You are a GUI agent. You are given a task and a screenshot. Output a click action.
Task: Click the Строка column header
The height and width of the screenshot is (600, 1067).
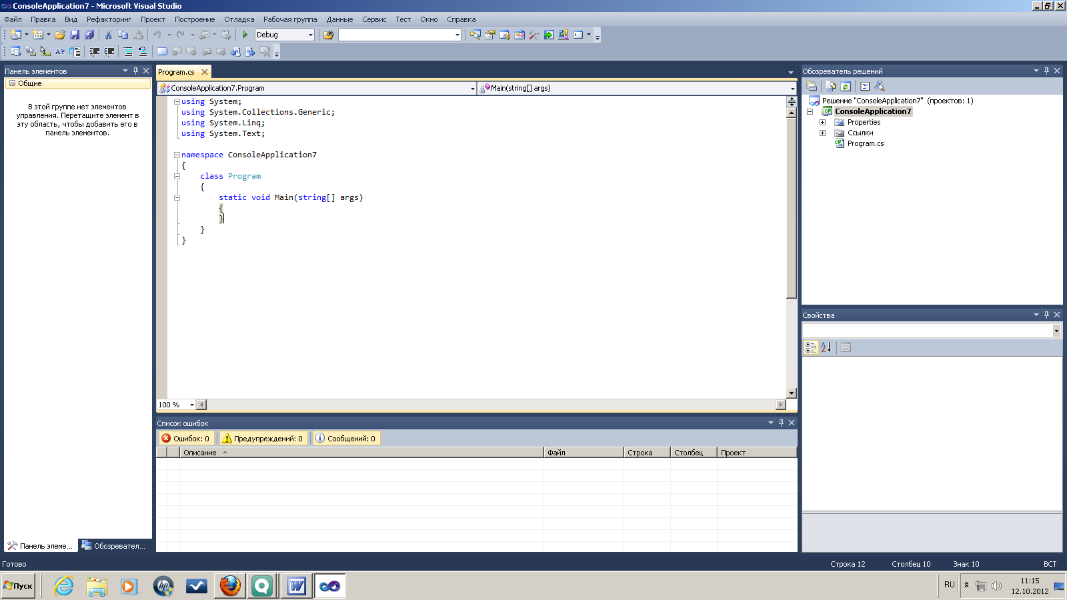pos(647,452)
